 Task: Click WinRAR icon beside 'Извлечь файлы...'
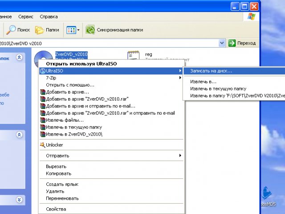click(x=43, y=120)
